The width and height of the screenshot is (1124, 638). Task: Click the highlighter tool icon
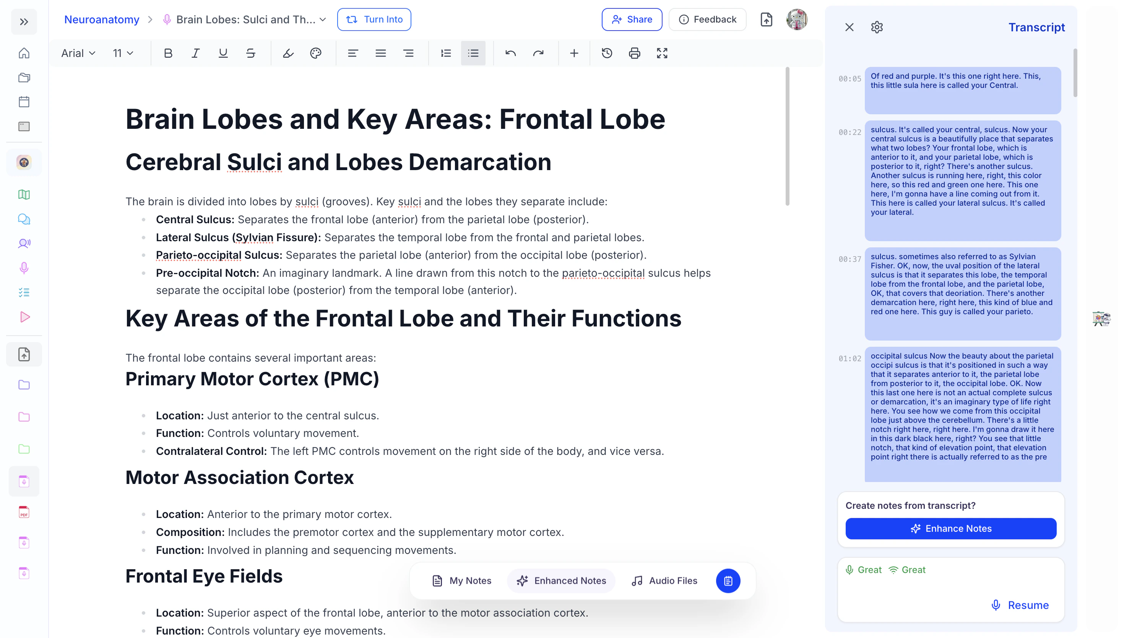tap(288, 53)
